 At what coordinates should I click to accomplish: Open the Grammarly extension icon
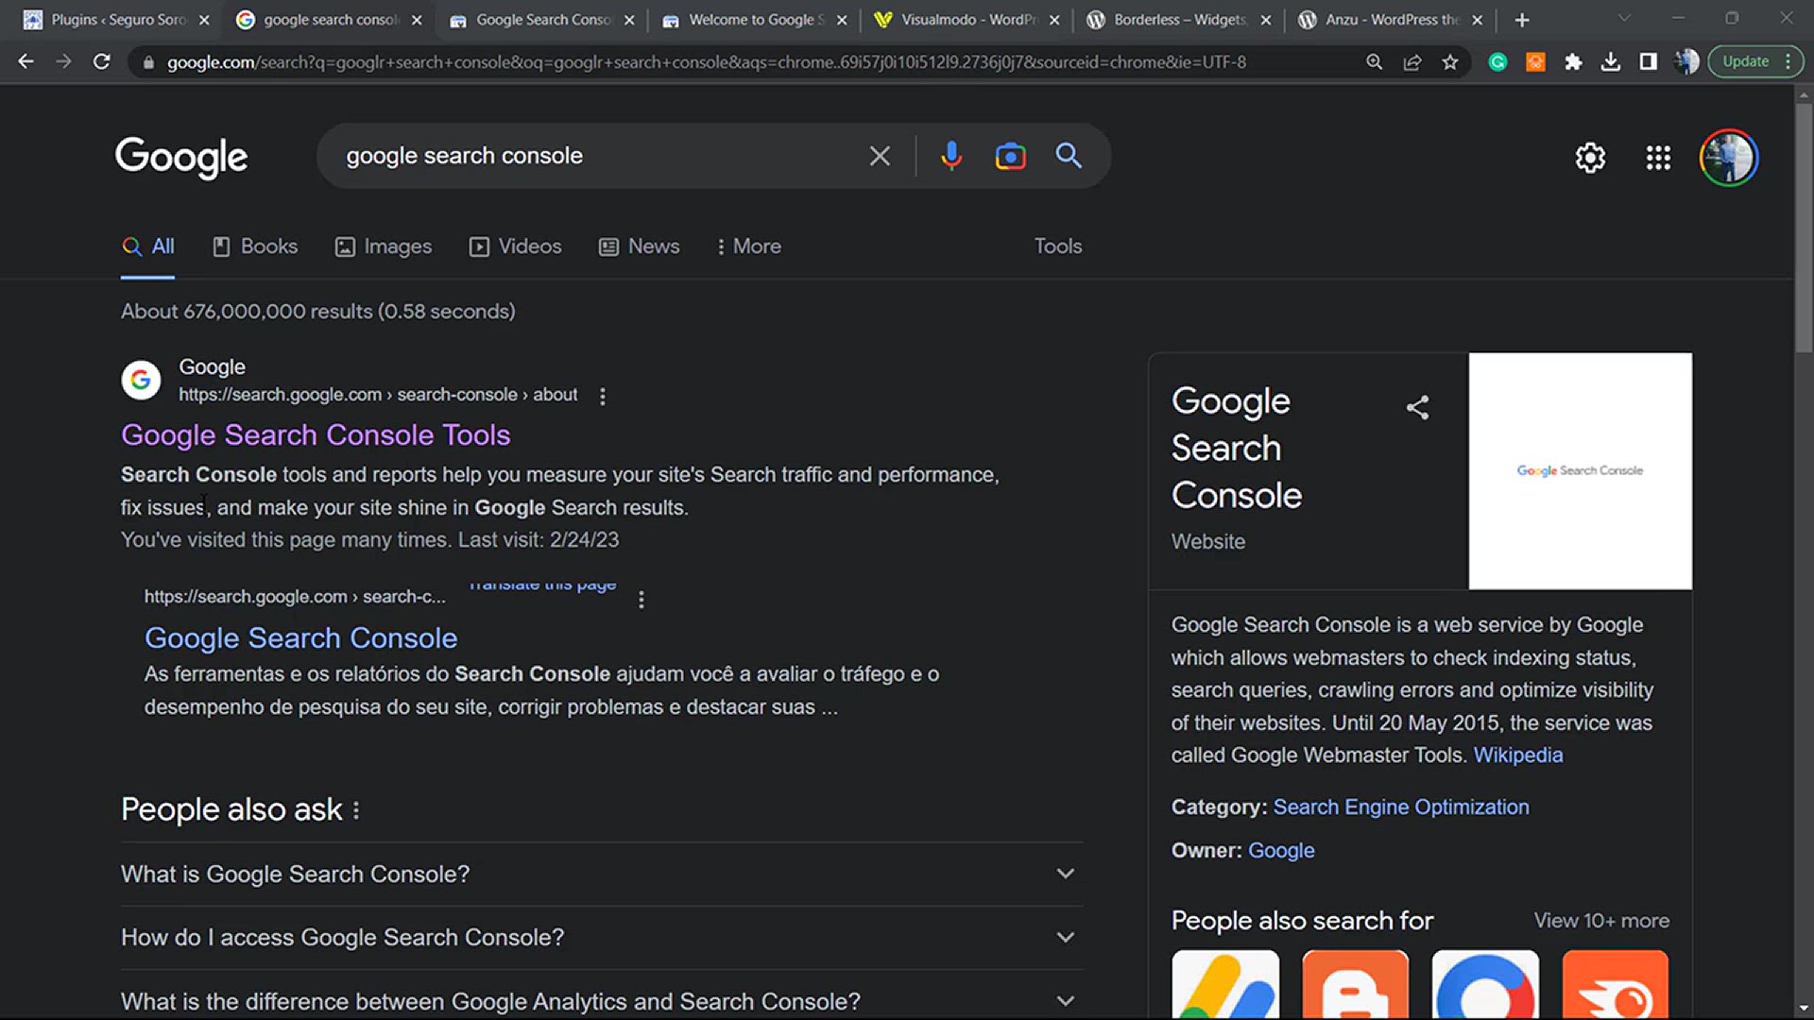tap(1497, 61)
